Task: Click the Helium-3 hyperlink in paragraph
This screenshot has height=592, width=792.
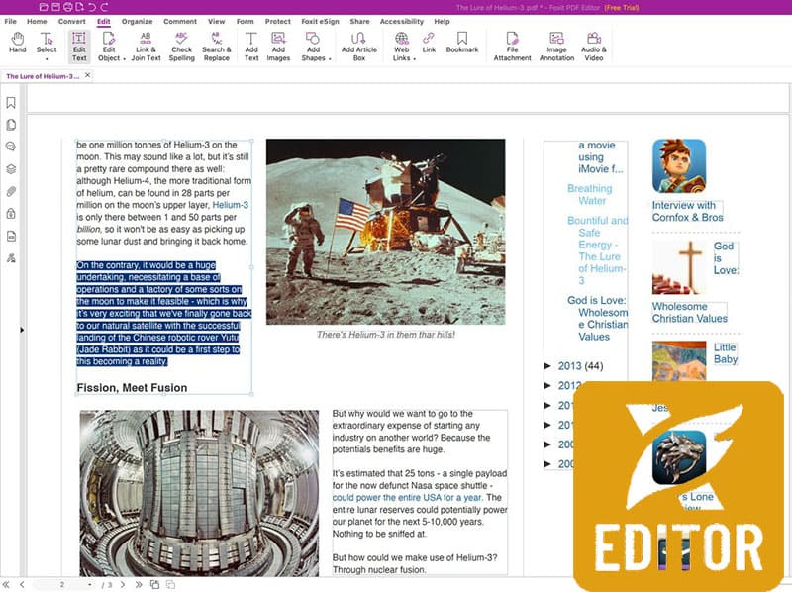Action: point(231,205)
